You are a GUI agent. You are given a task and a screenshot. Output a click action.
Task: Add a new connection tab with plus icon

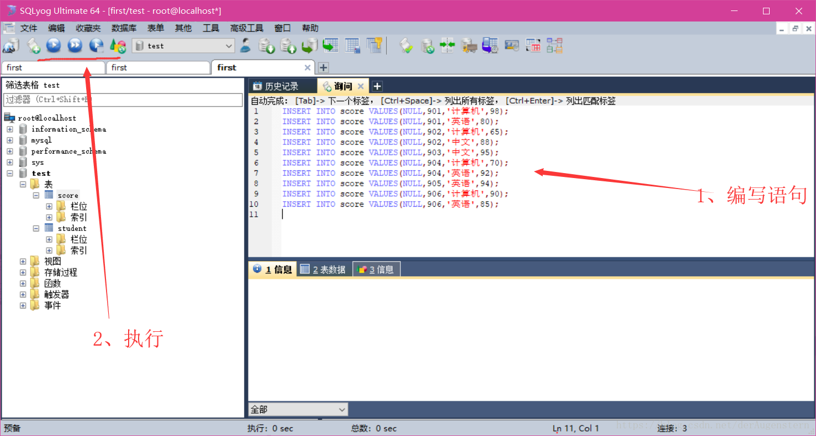(324, 68)
